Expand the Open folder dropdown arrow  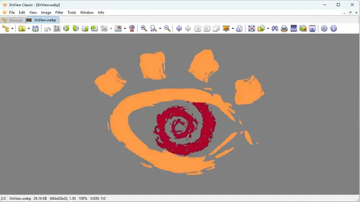29,29
